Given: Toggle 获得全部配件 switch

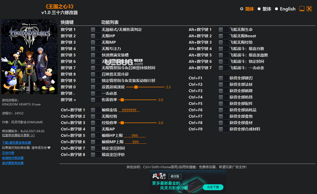Looking at the screenshot, I should pyautogui.click(x=223, y=104).
